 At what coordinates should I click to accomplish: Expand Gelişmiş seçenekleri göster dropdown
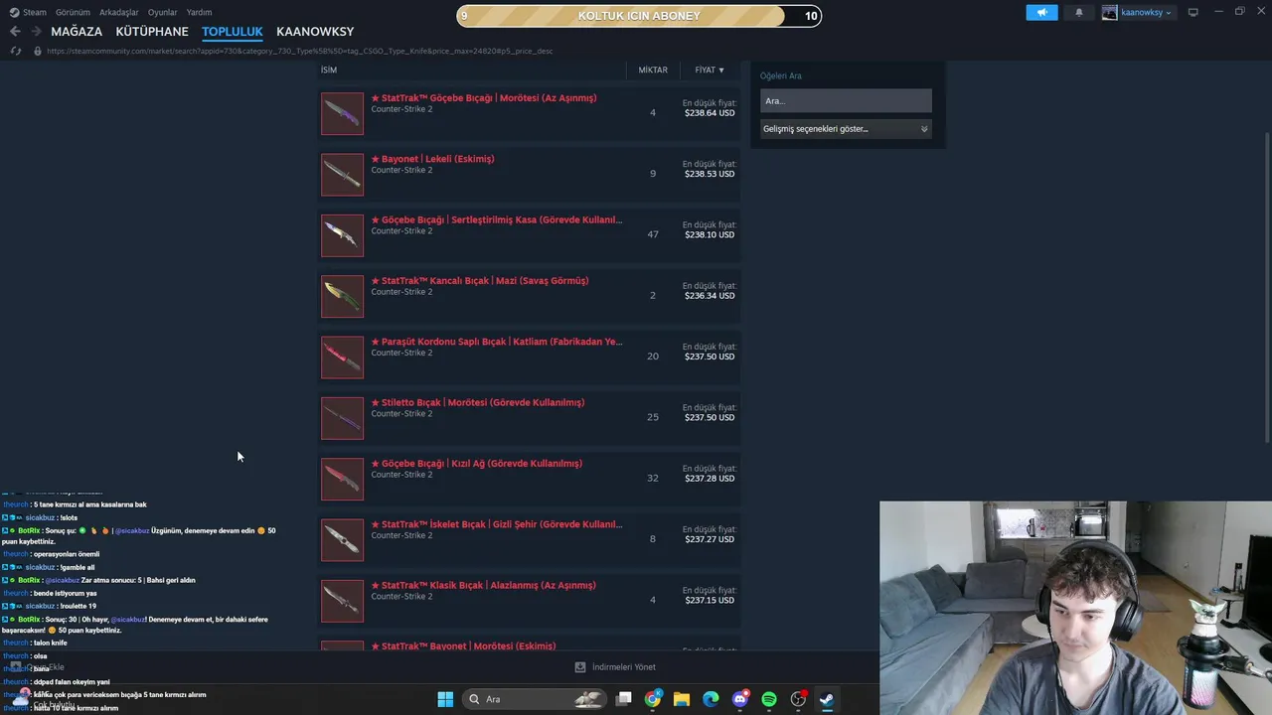pos(846,128)
